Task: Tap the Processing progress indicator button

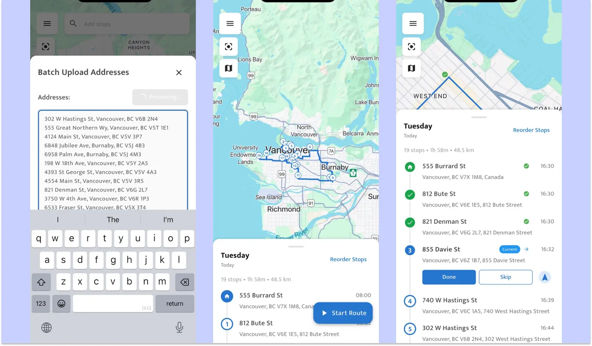Action: click(x=160, y=97)
